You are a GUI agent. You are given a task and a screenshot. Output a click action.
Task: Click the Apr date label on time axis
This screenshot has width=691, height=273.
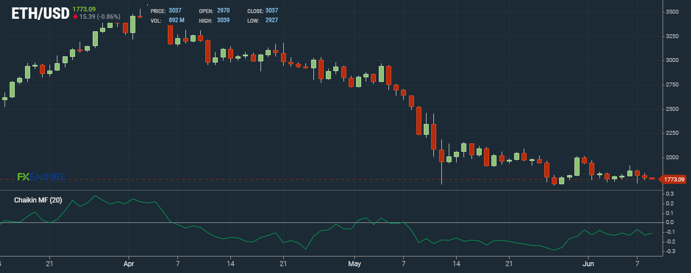129,264
